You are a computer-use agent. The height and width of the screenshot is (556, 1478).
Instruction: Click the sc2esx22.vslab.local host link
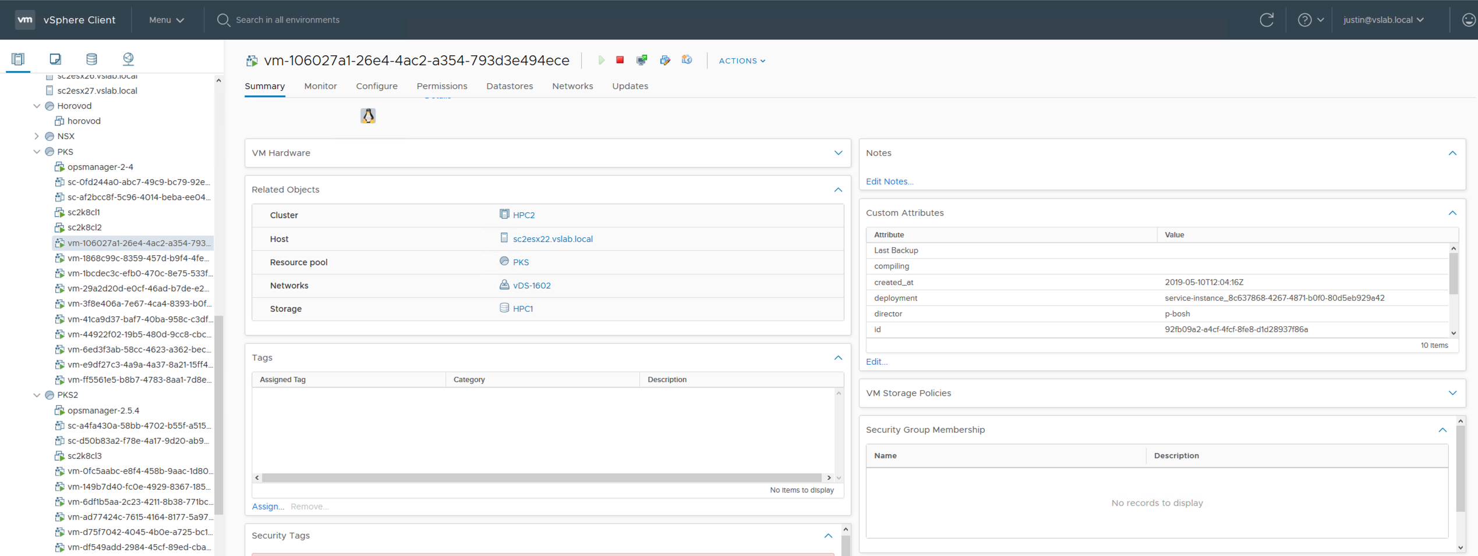pyautogui.click(x=552, y=239)
